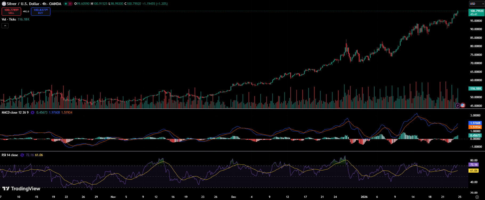Click the purple RSI value label 72.16
The image size is (485, 200).
(x=474, y=165)
